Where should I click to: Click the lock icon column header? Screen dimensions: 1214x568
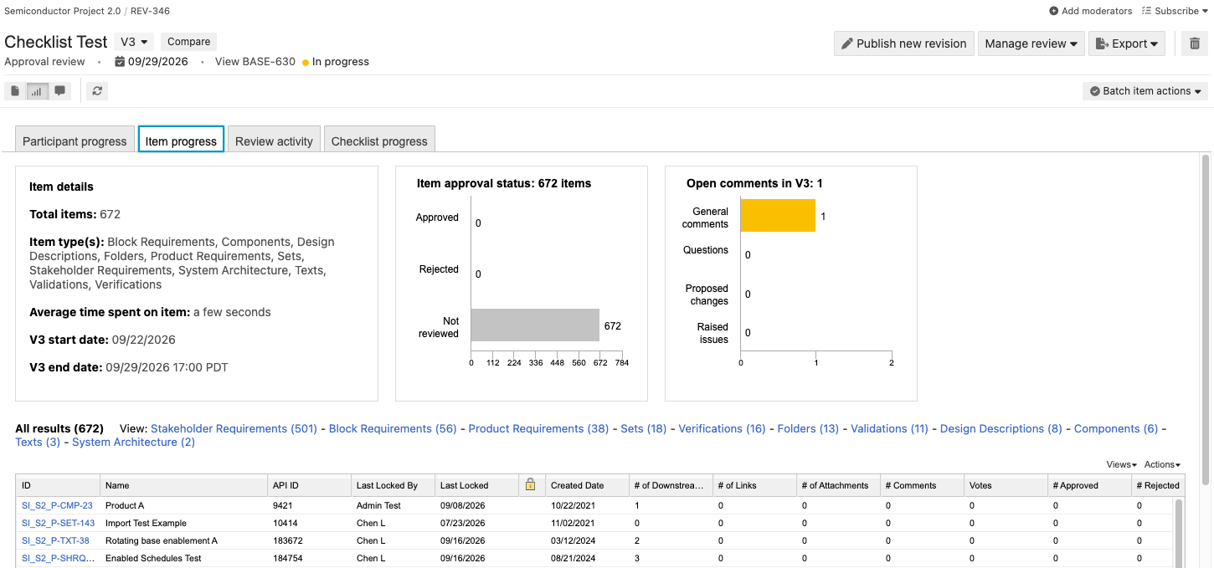530,484
